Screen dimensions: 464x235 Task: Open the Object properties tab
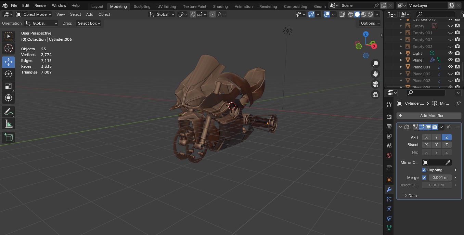389,180
